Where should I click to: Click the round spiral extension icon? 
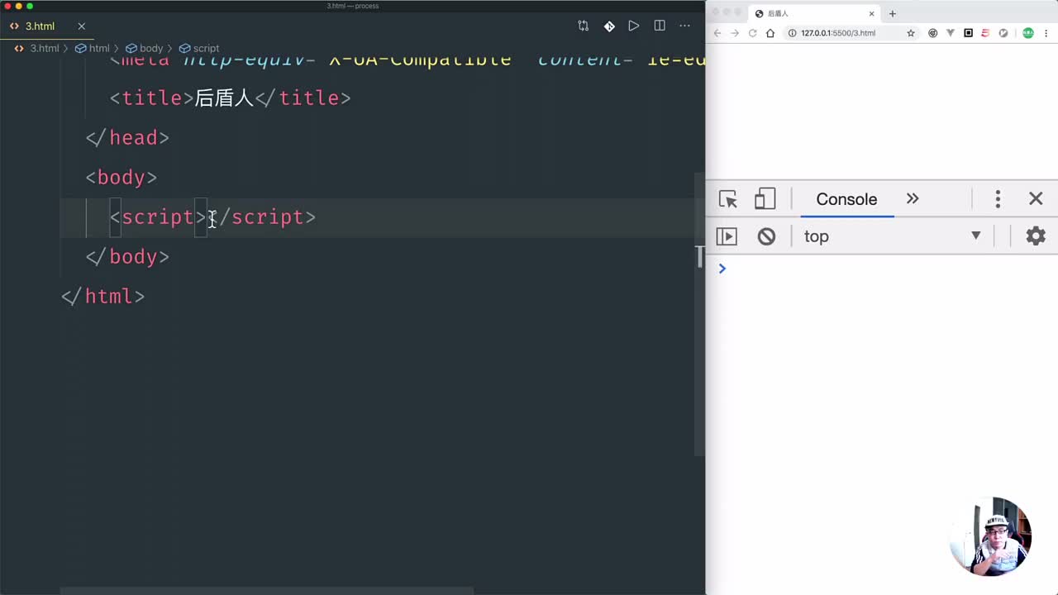tap(933, 33)
